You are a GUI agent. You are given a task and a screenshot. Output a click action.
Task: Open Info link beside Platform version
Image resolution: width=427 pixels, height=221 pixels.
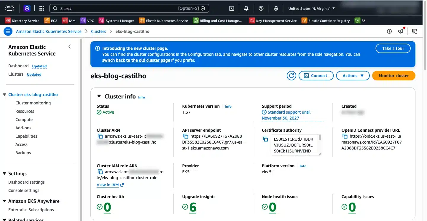pos(303,166)
